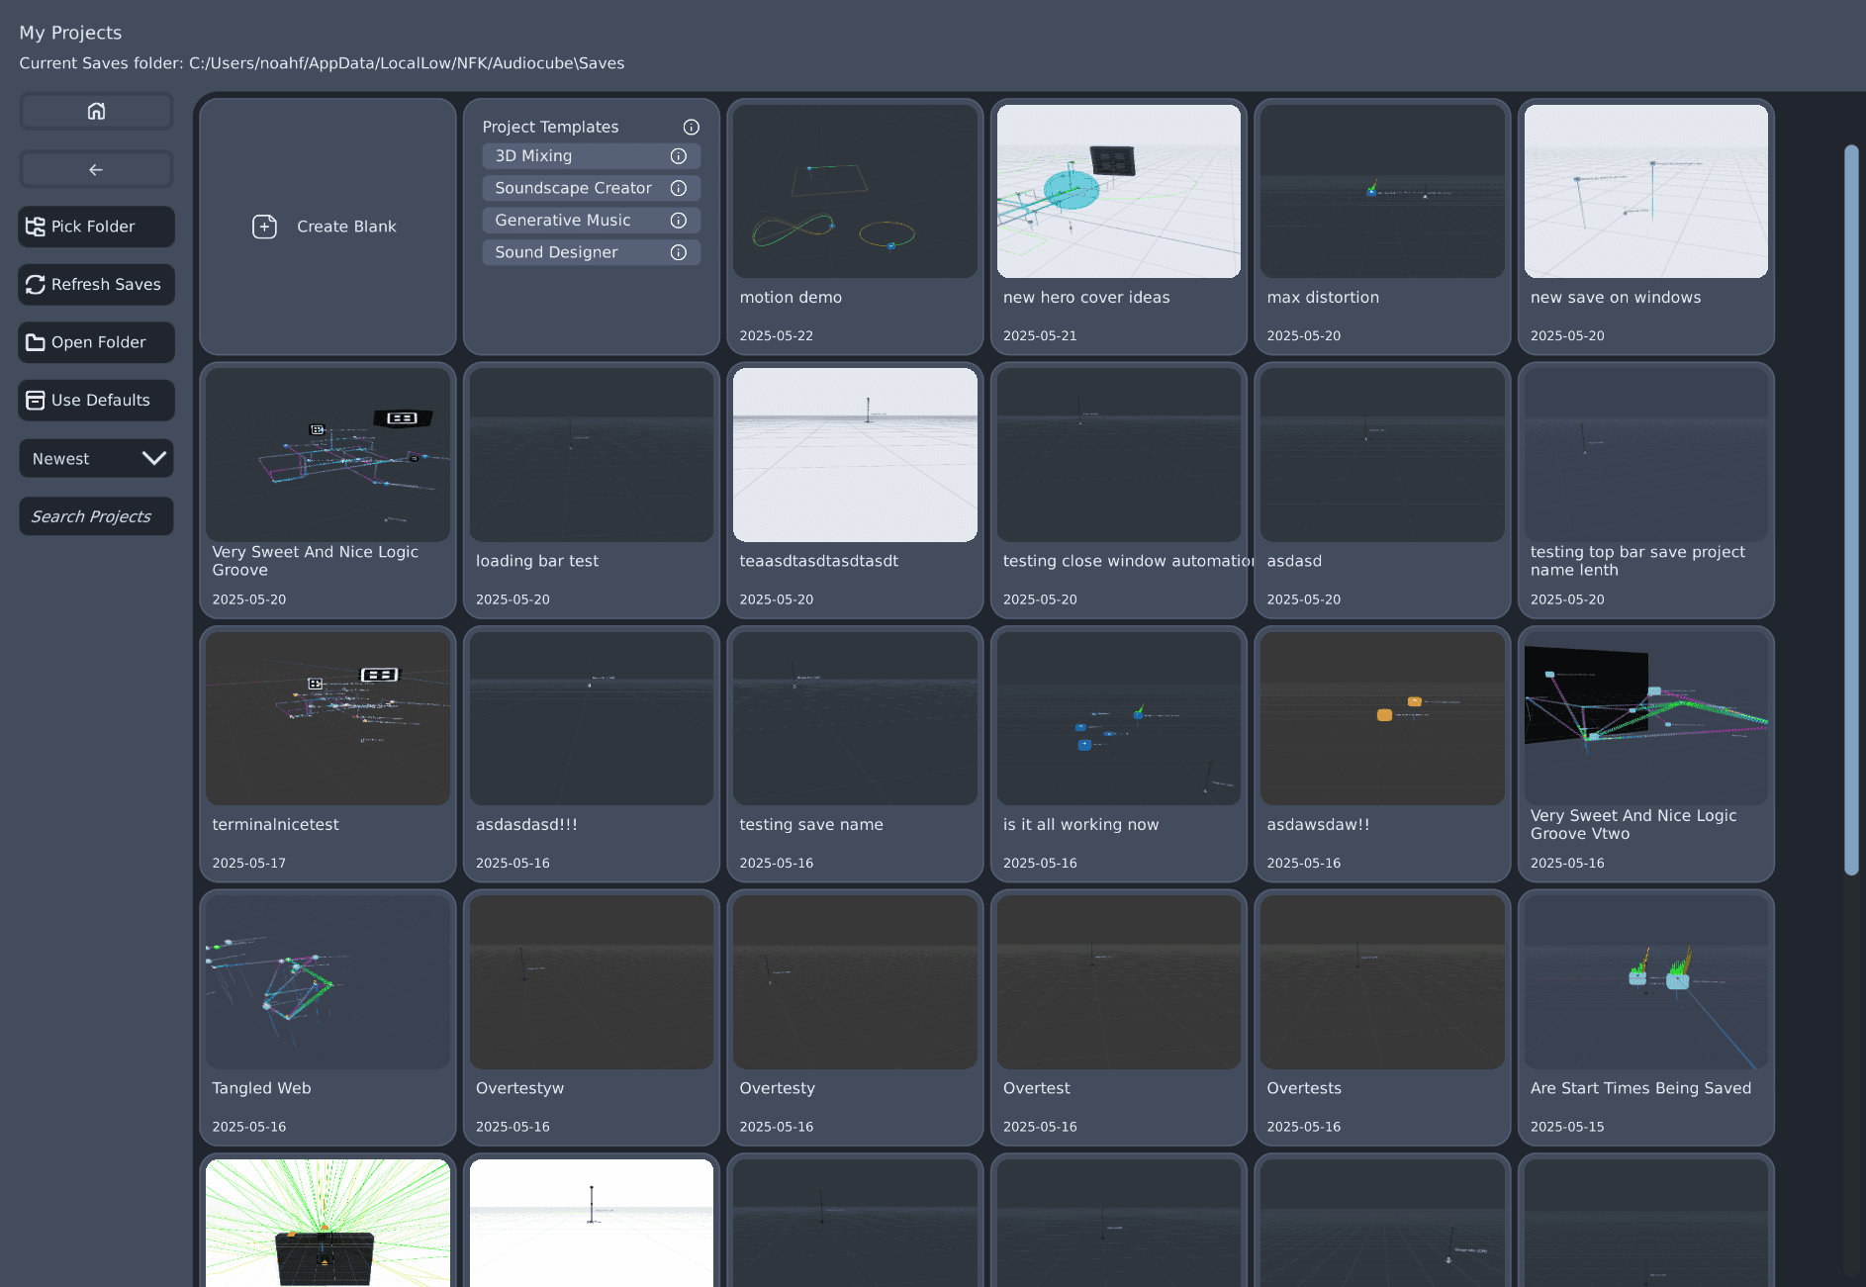Click the plus icon beside Create Blank

(x=265, y=227)
